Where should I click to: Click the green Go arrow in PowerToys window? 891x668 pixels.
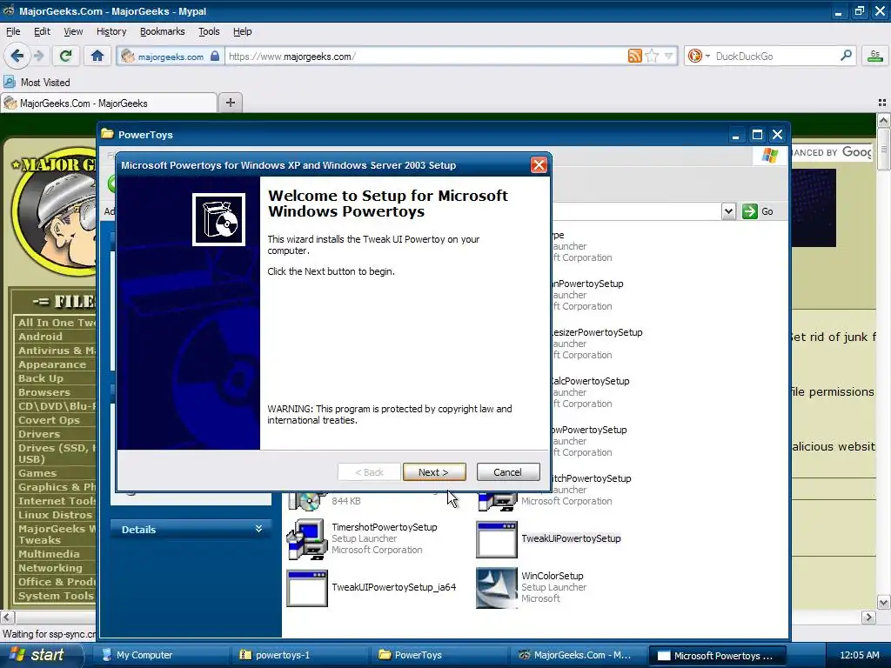click(x=749, y=211)
